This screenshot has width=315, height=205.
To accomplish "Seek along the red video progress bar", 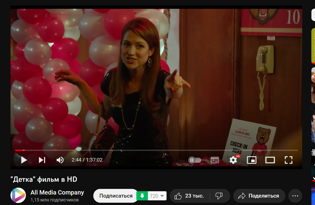I will point(156,150).
